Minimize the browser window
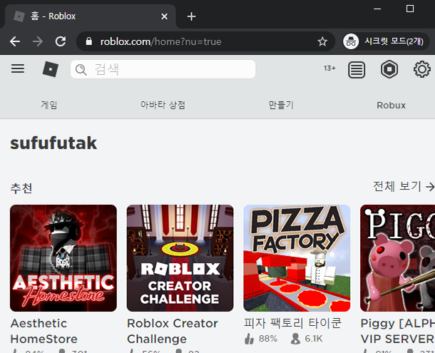The height and width of the screenshot is (353, 435). (x=377, y=9)
